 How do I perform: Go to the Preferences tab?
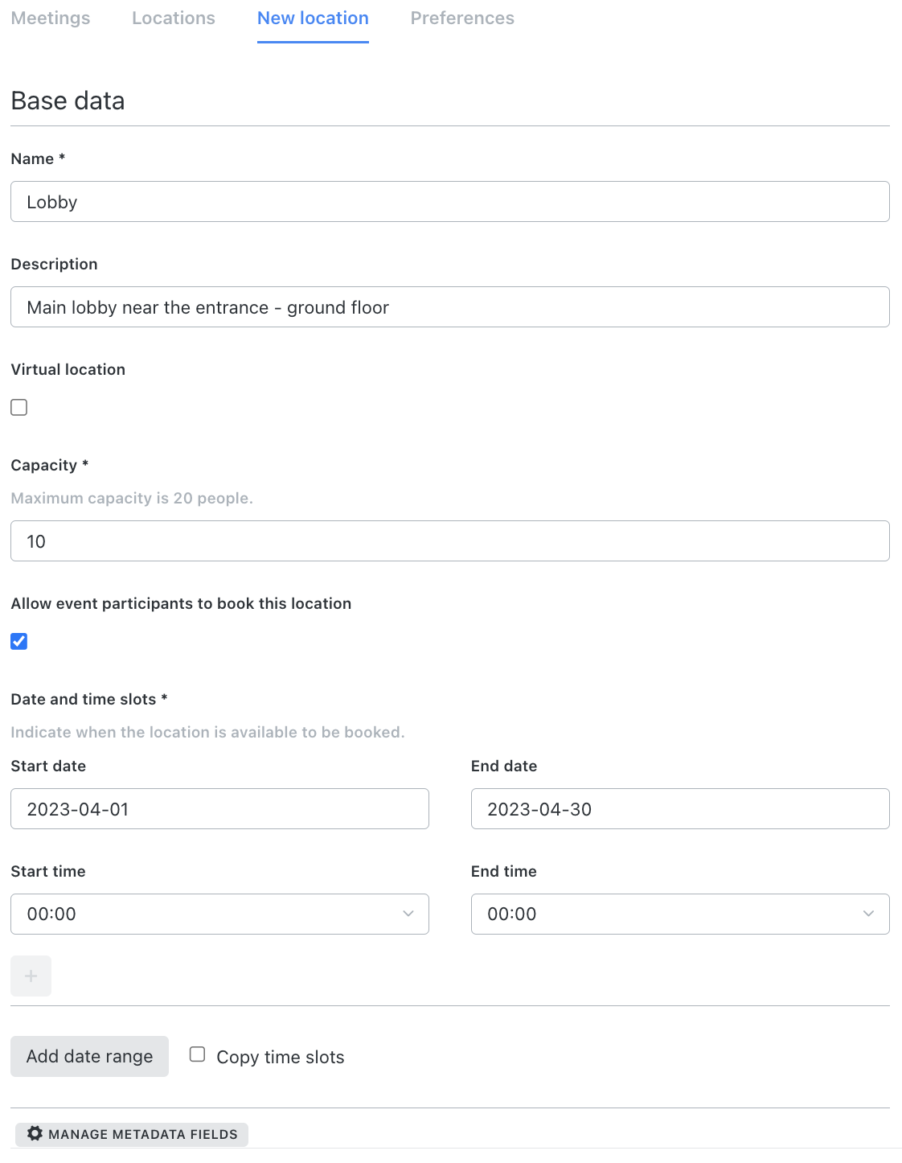click(x=462, y=18)
